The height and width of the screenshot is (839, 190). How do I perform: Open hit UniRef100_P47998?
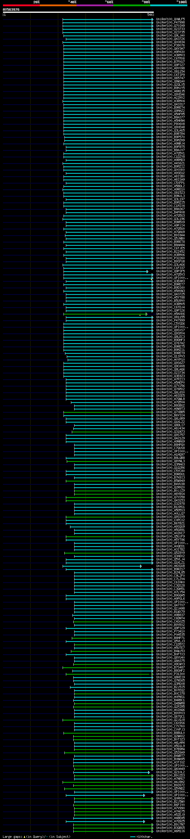170,23
